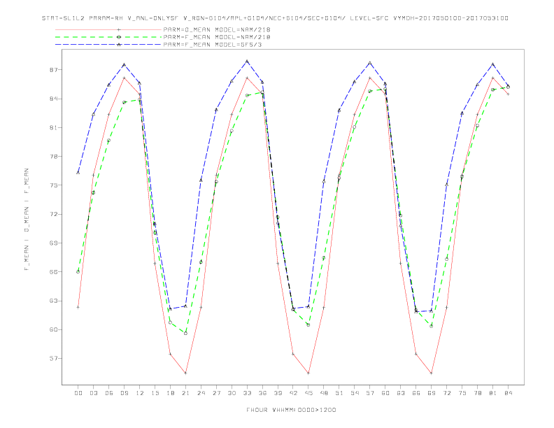Click x-axis tick label 33

247,393
